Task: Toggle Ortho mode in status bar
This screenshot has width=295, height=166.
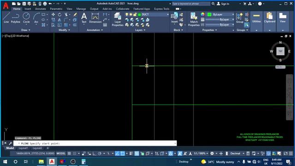Action: pyautogui.click(x=94, y=154)
